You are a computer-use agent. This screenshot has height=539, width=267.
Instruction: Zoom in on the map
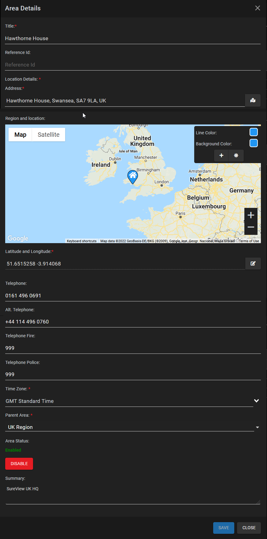pos(251,215)
